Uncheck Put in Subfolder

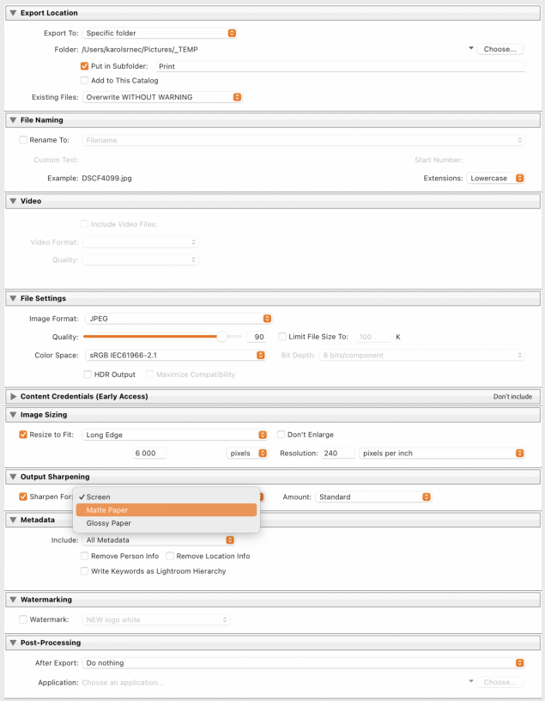point(84,65)
